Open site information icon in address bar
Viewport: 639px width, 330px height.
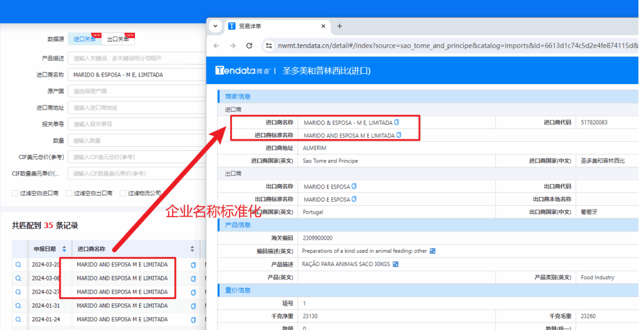tap(268, 45)
